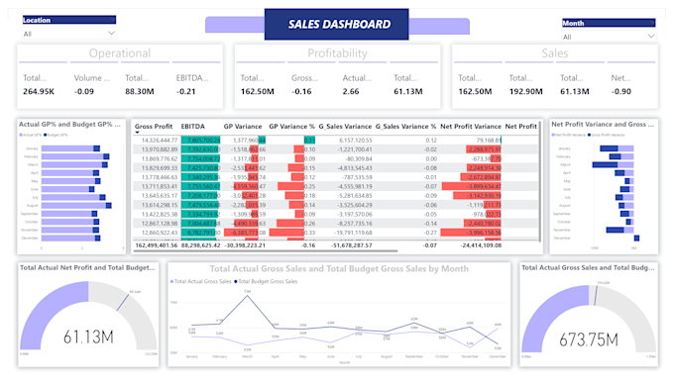674x386 pixels.
Task: Click the Net Profit Variance and Gross chart title
Action: pyautogui.click(x=603, y=124)
